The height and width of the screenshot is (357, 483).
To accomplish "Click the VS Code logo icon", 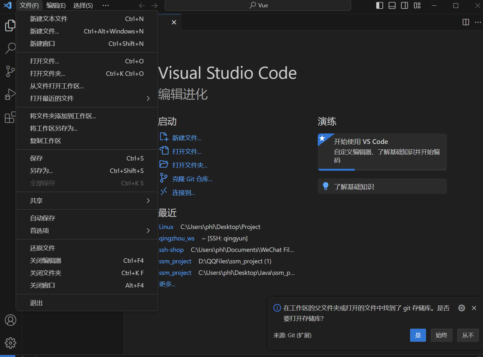I will tap(8, 5).
